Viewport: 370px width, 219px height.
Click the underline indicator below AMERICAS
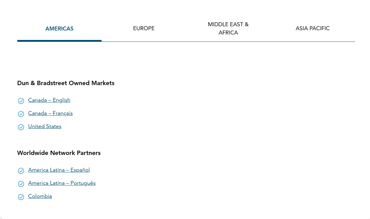pyautogui.click(x=59, y=41)
